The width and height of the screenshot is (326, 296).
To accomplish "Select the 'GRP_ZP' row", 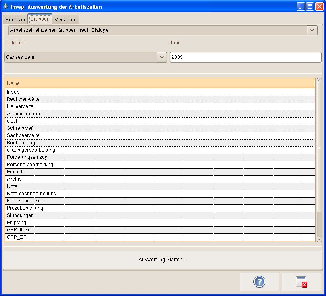I will click(x=159, y=238).
